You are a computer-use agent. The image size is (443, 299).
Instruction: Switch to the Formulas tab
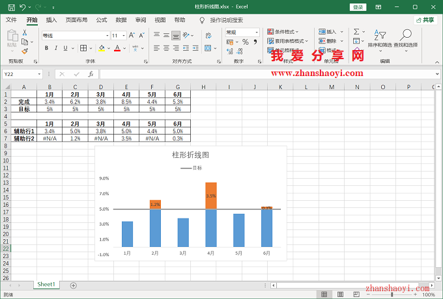[102, 20]
